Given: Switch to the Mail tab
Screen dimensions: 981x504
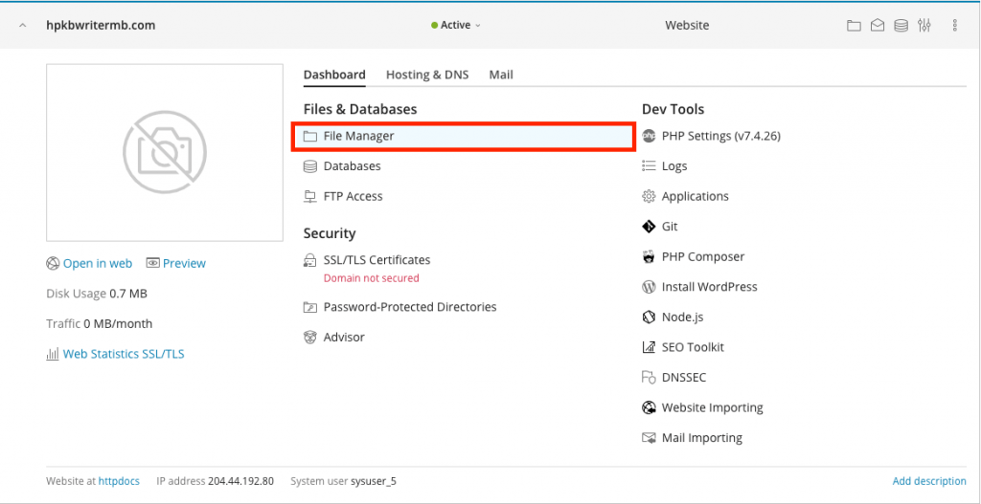Looking at the screenshot, I should [501, 75].
